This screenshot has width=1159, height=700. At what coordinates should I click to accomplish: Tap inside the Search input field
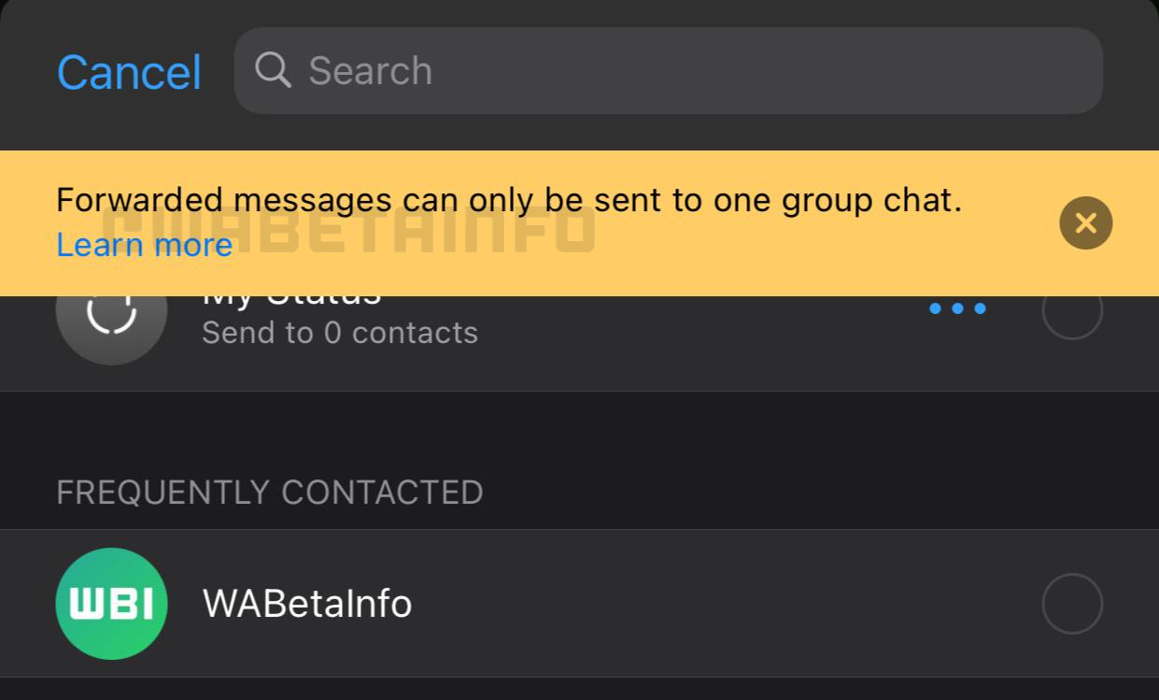tap(560, 70)
